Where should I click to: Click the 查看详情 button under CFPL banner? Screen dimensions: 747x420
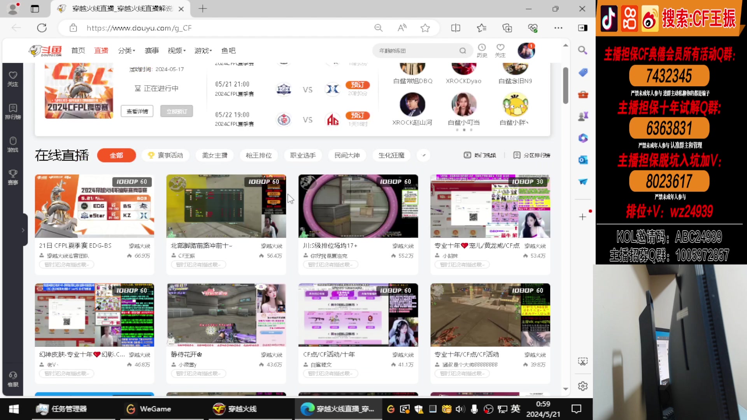pyautogui.click(x=137, y=111)
